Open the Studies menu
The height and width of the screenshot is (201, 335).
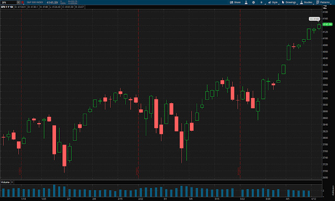(x=306, y=2)
